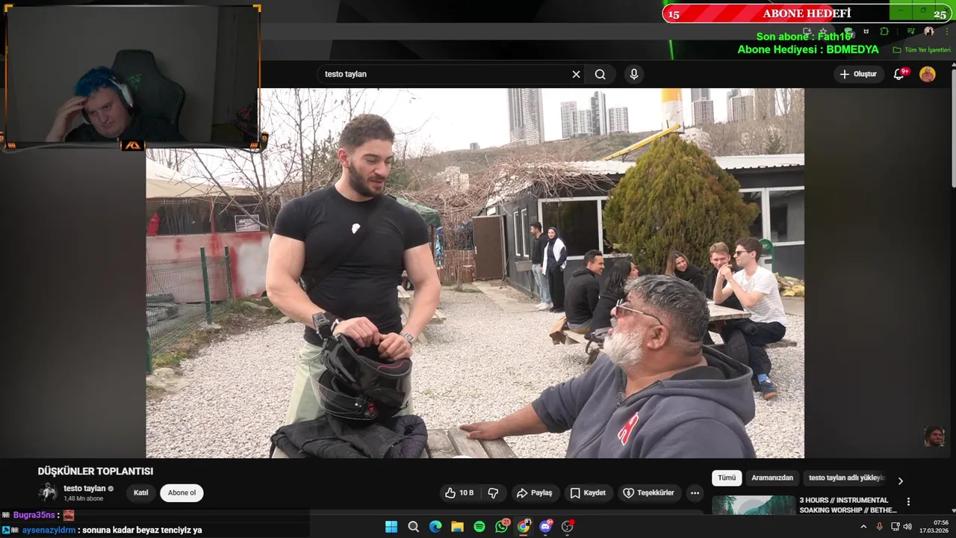Viewport: 956px width, 538px height.
Task: Open Tüm Yer İşaretleri bookmarks folder
Action: tap(922, 50)
